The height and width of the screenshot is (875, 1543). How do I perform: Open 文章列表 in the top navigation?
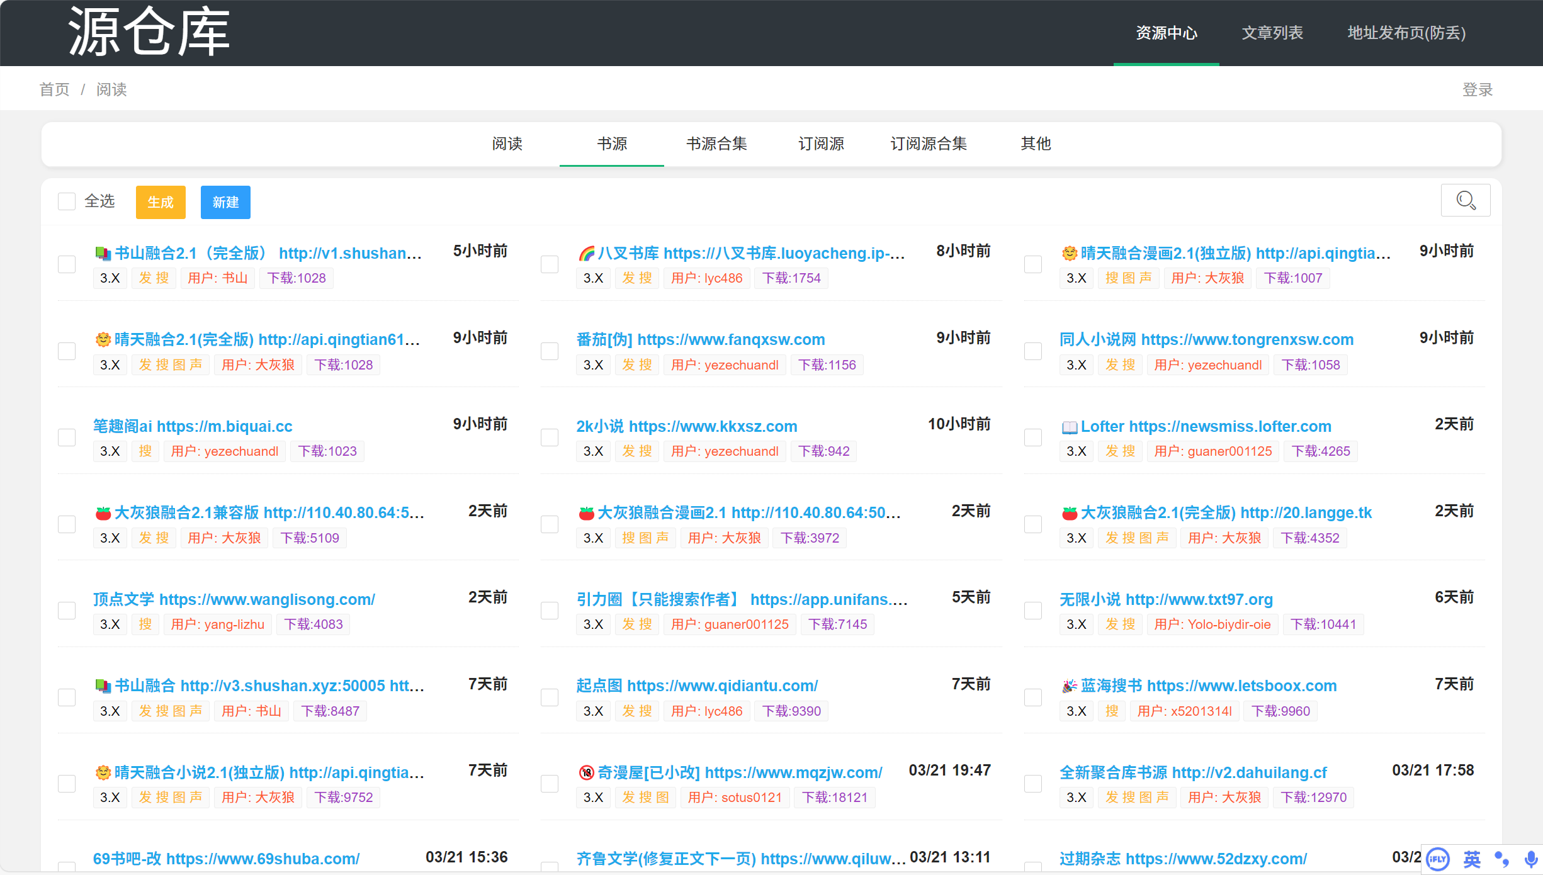(1272, 33)
